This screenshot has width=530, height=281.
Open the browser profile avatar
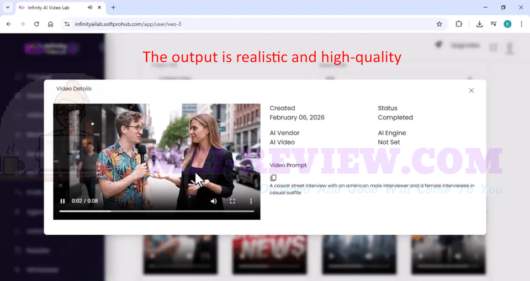click(507, 24)
